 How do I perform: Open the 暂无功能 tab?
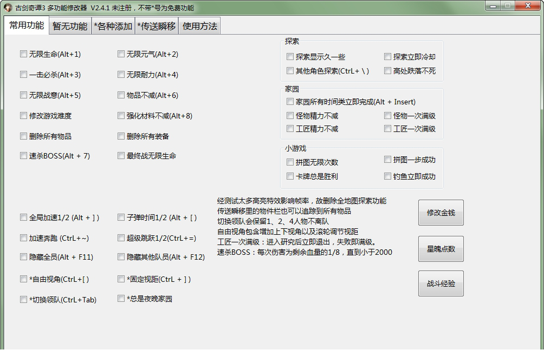coord(70,27)
